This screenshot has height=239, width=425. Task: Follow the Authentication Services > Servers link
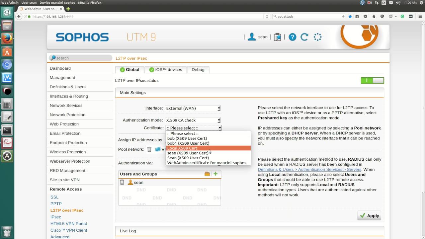click(x=309, y=169)
